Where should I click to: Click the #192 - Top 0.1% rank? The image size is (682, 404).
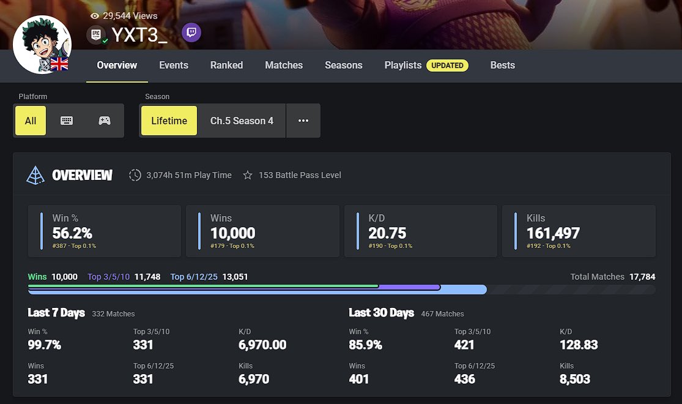[549, 246]
